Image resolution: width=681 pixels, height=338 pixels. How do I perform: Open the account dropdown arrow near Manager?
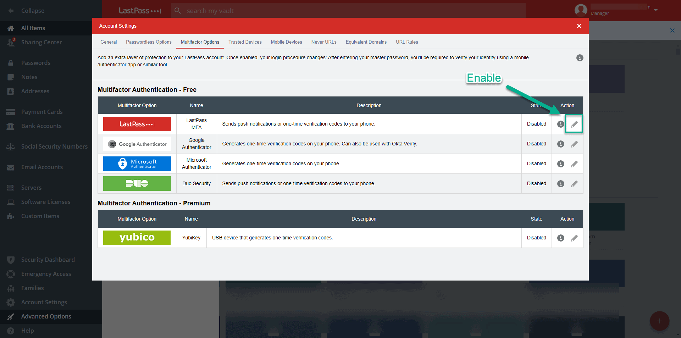(656, 10)
